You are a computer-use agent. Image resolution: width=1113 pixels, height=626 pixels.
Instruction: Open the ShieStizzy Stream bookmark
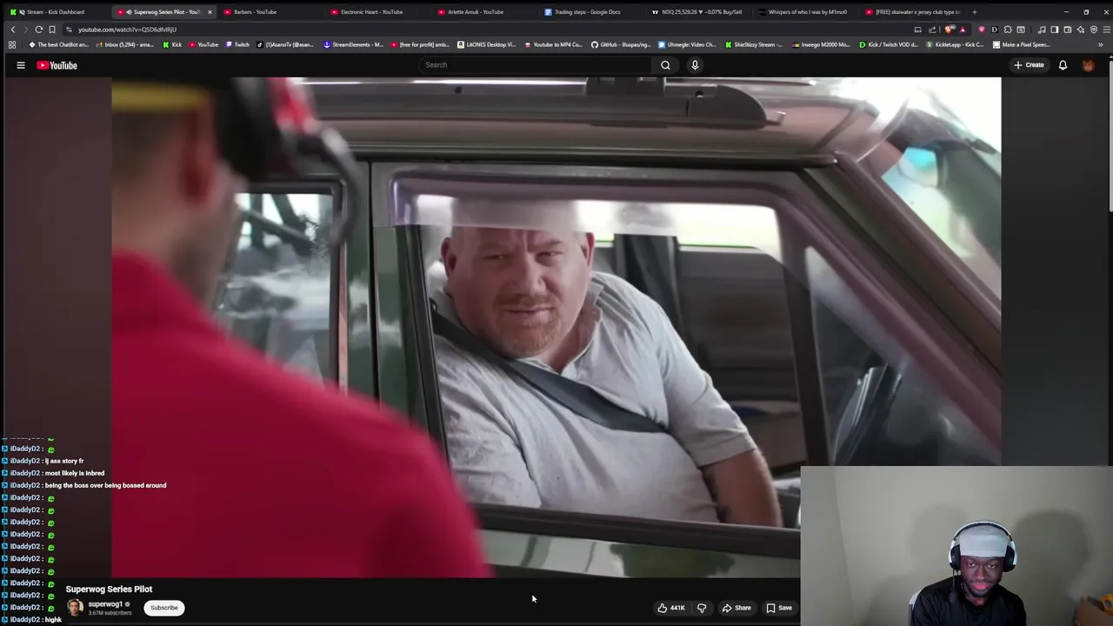click(754, 44)
